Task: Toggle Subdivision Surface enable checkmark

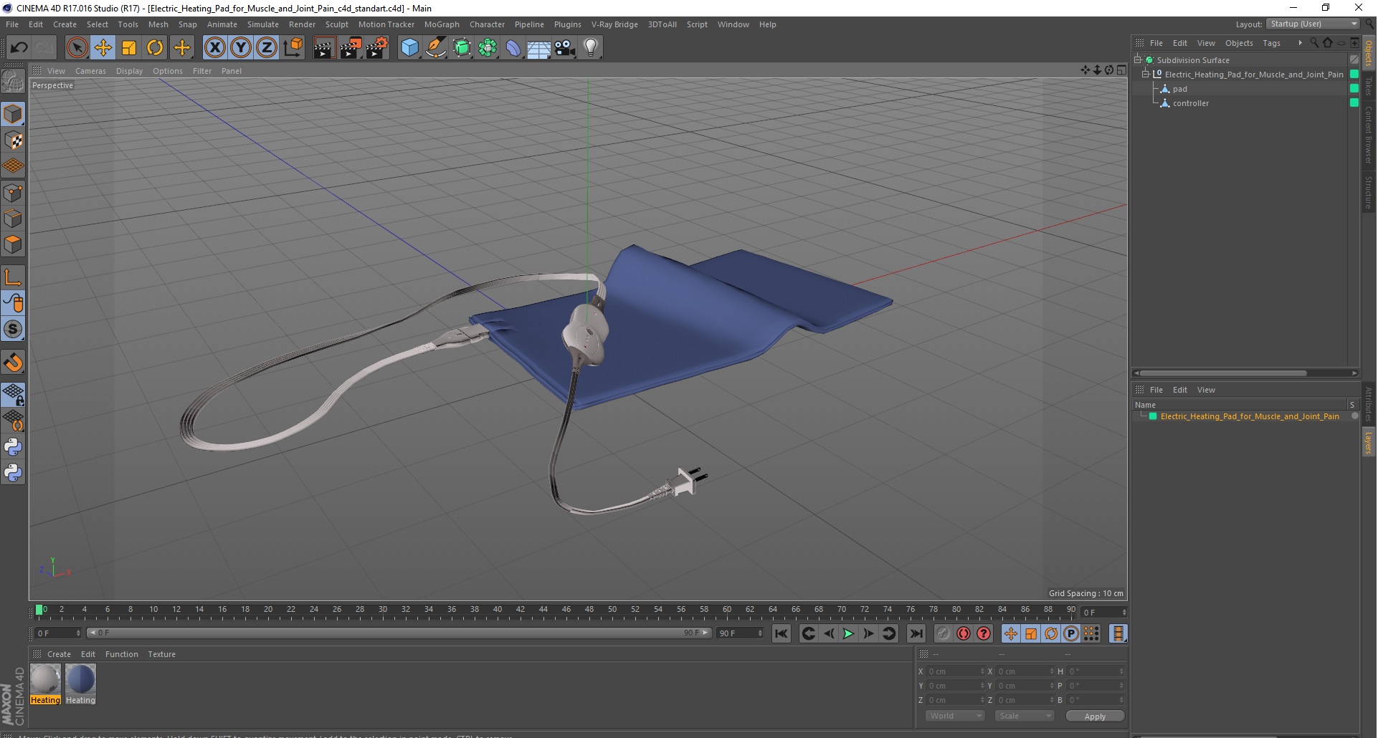Action: point(1354,60)
